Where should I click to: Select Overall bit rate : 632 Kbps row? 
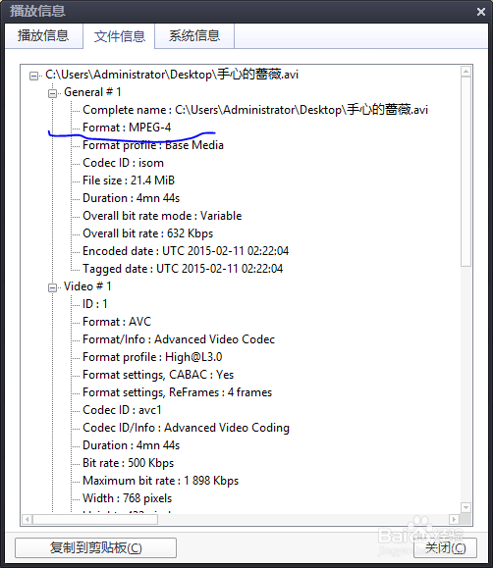pos(147,233)
